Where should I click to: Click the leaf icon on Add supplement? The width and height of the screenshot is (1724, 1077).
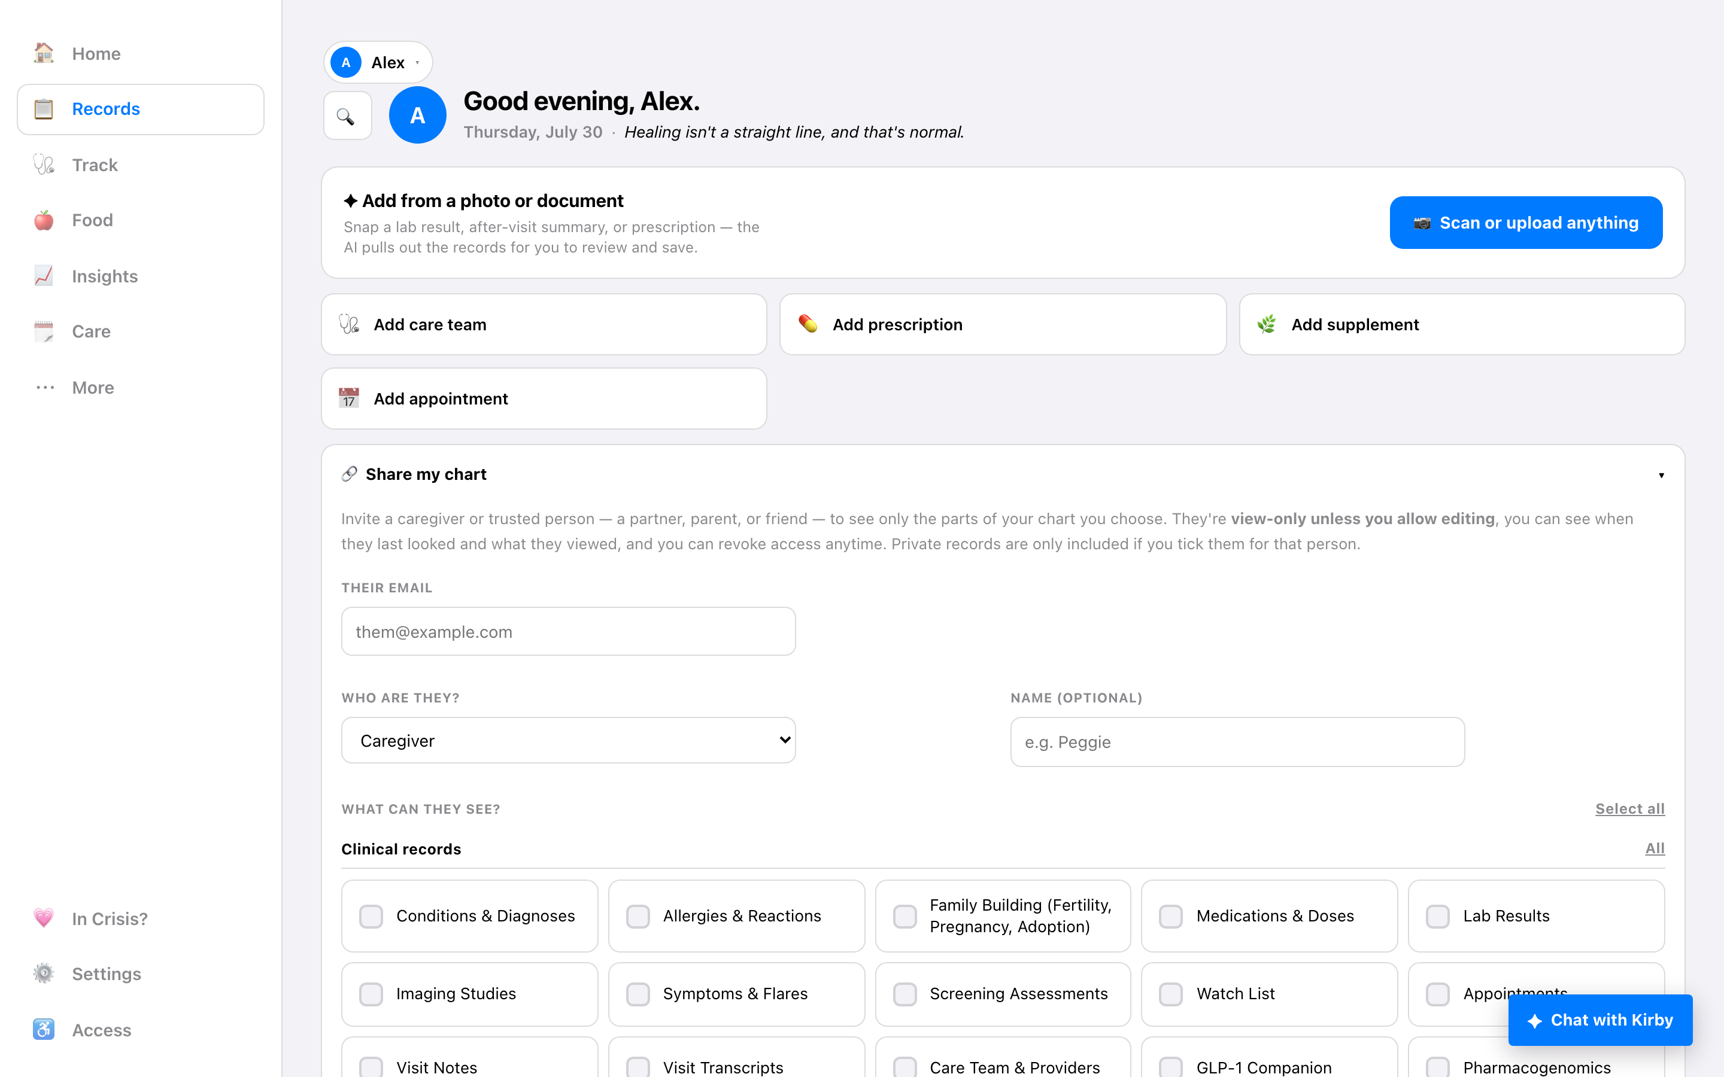pyautogui.click(x=1267, y=324)
